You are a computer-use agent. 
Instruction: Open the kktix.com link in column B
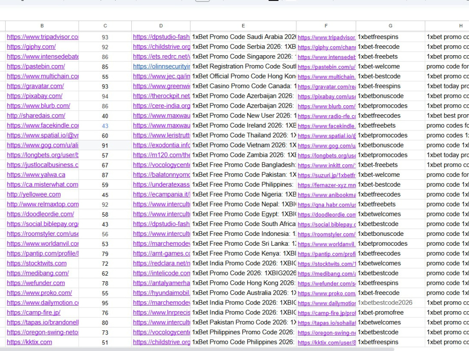29,343
